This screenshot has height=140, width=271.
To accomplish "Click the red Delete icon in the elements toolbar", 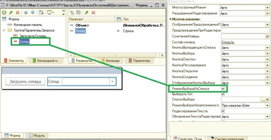I will [x=17, y=12].
